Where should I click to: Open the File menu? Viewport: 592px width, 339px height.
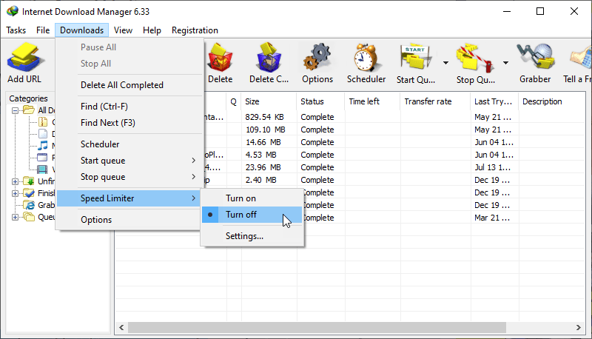43,30
